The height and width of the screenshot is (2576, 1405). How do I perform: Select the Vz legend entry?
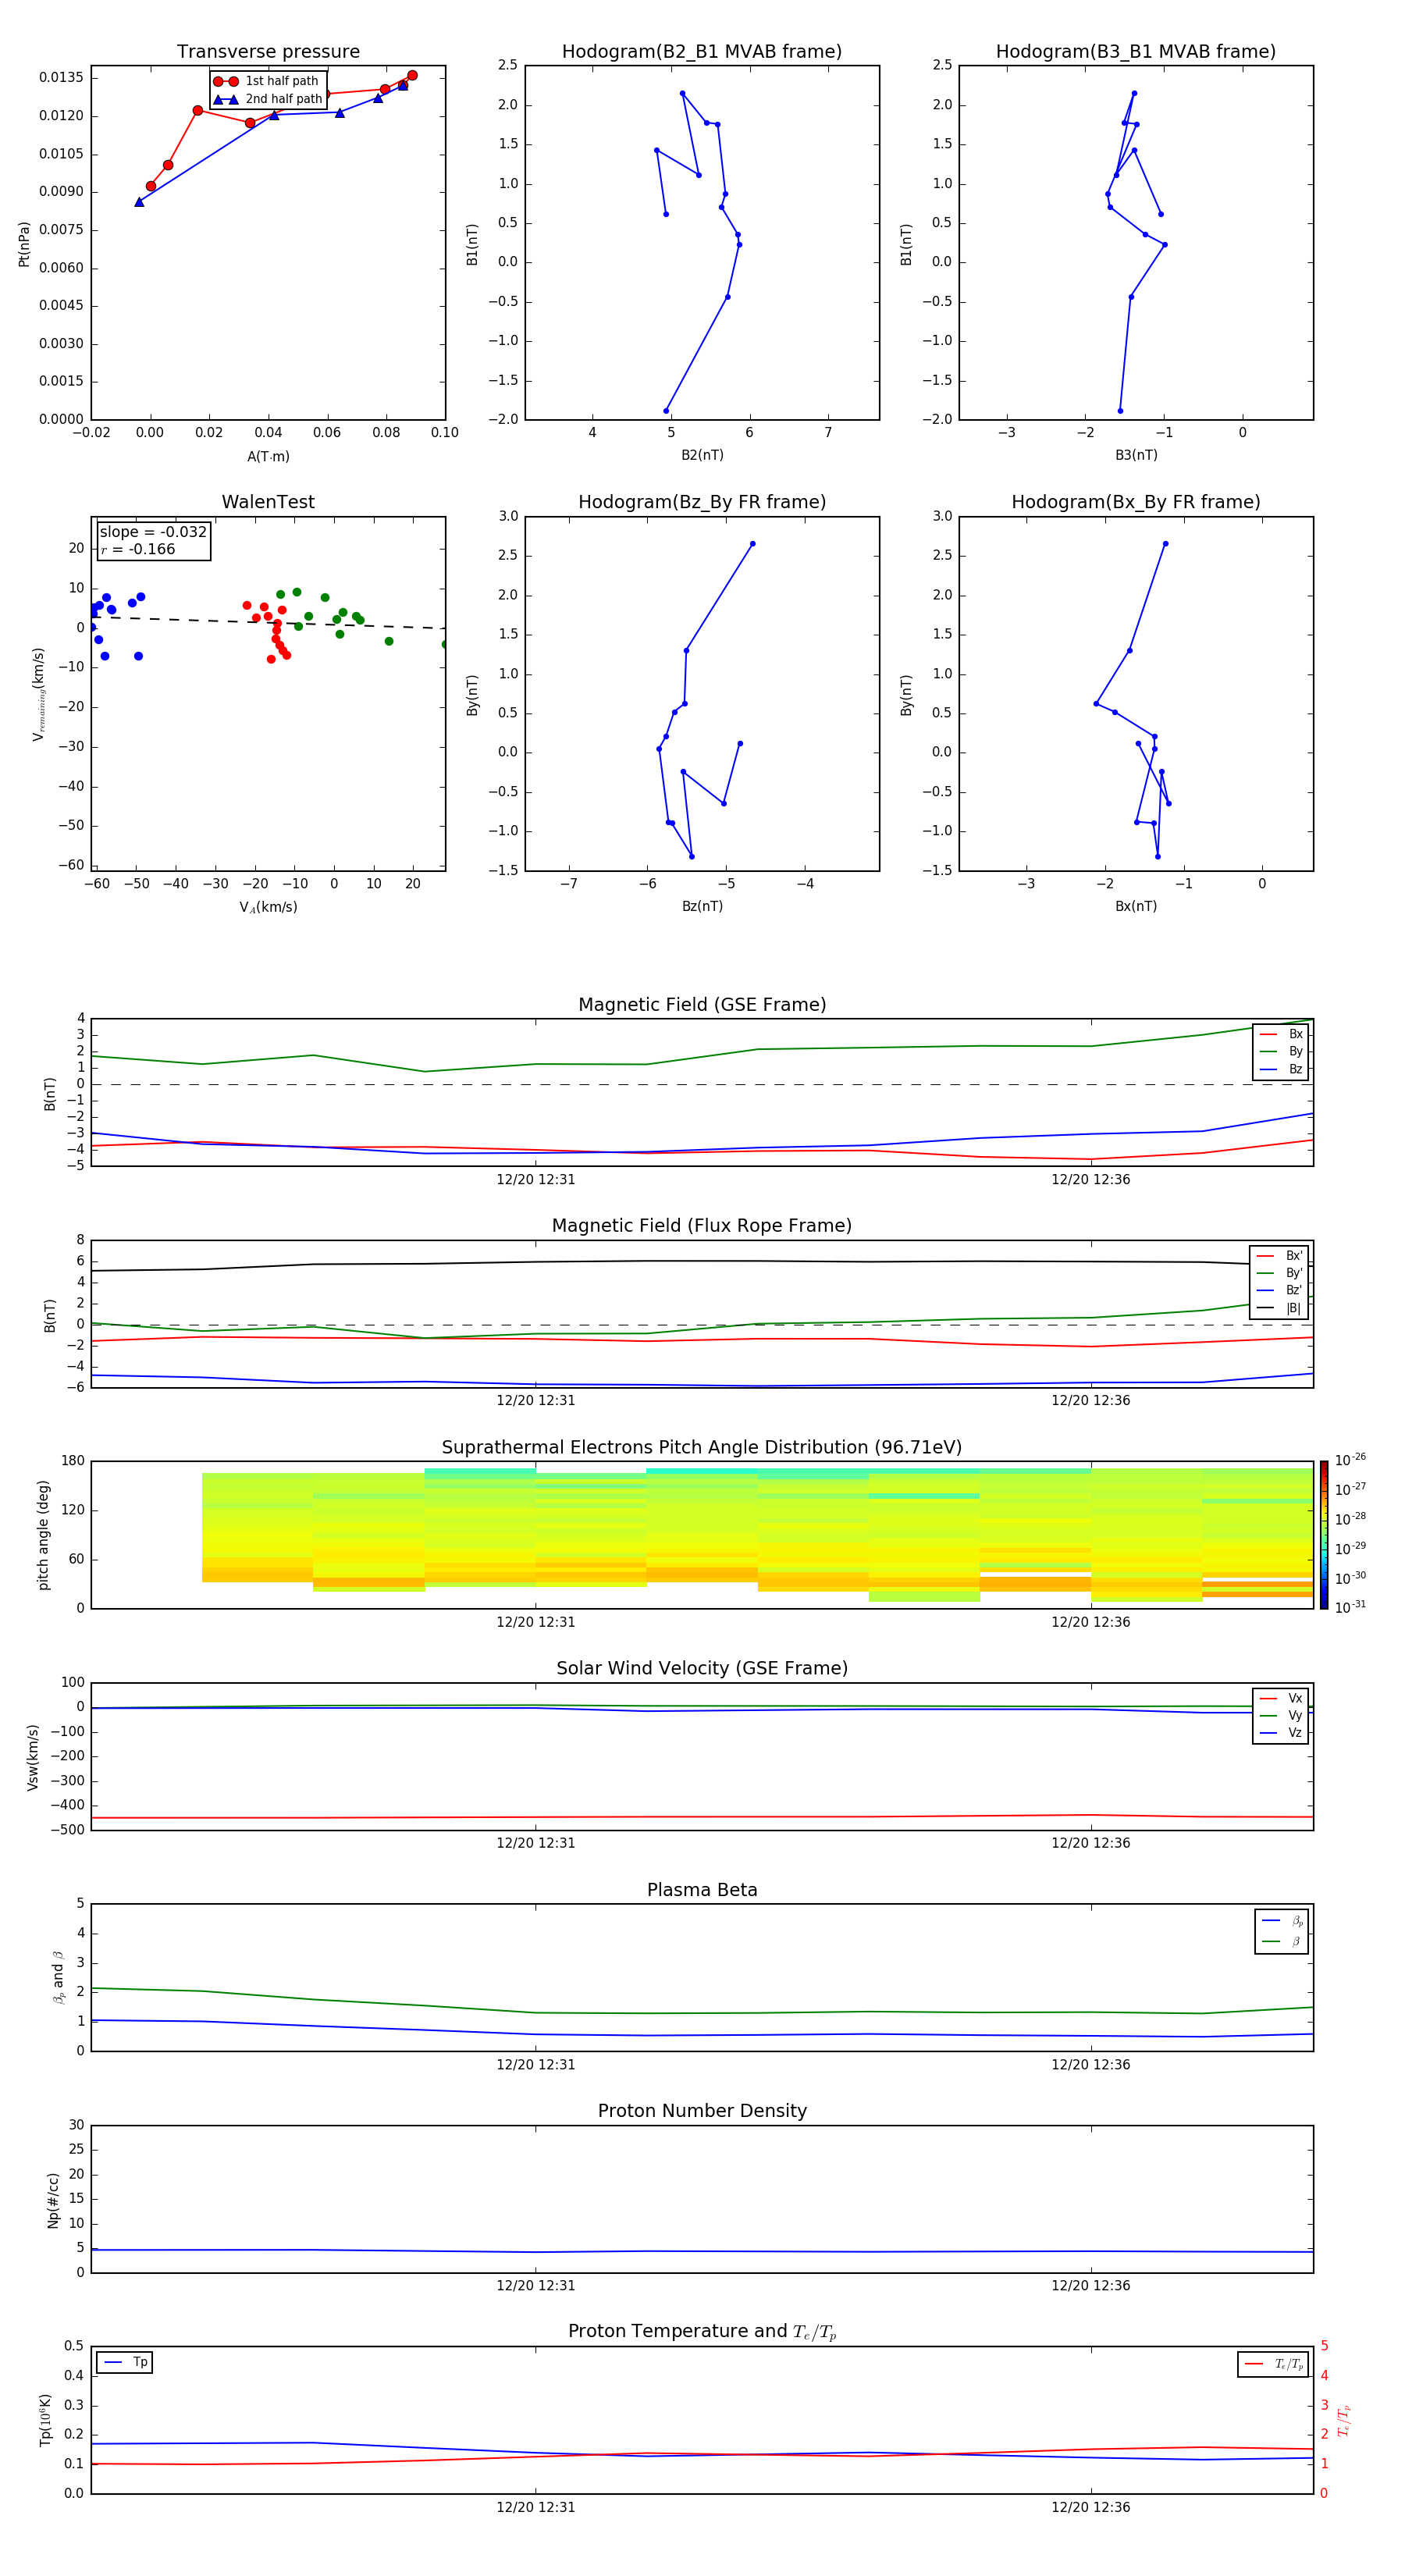(1281, 1733)
